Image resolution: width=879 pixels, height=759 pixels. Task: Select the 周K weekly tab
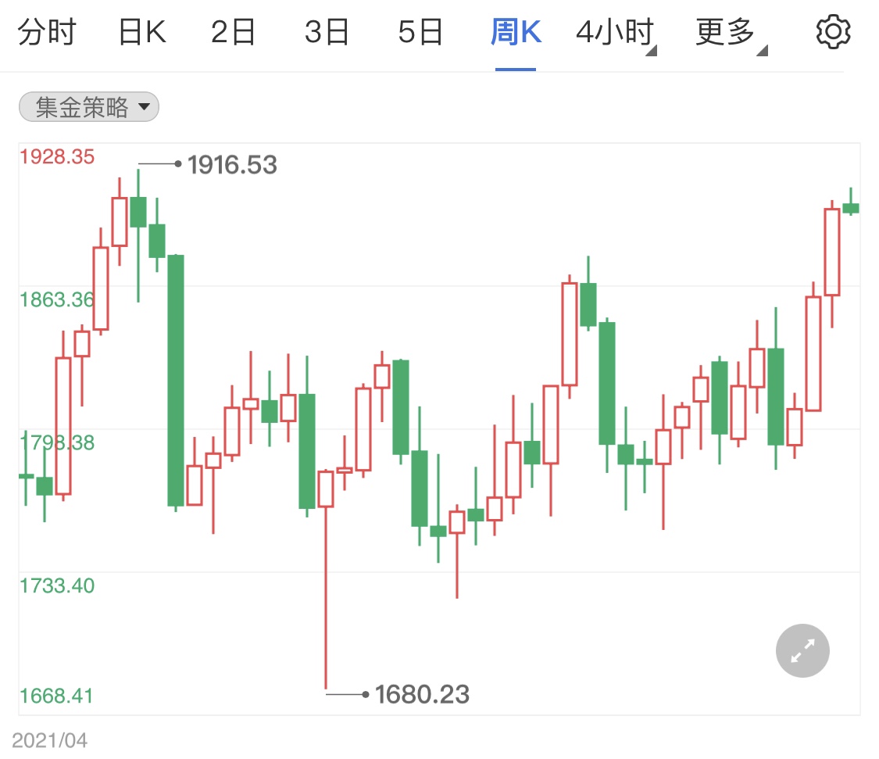(x=516, y=32)
